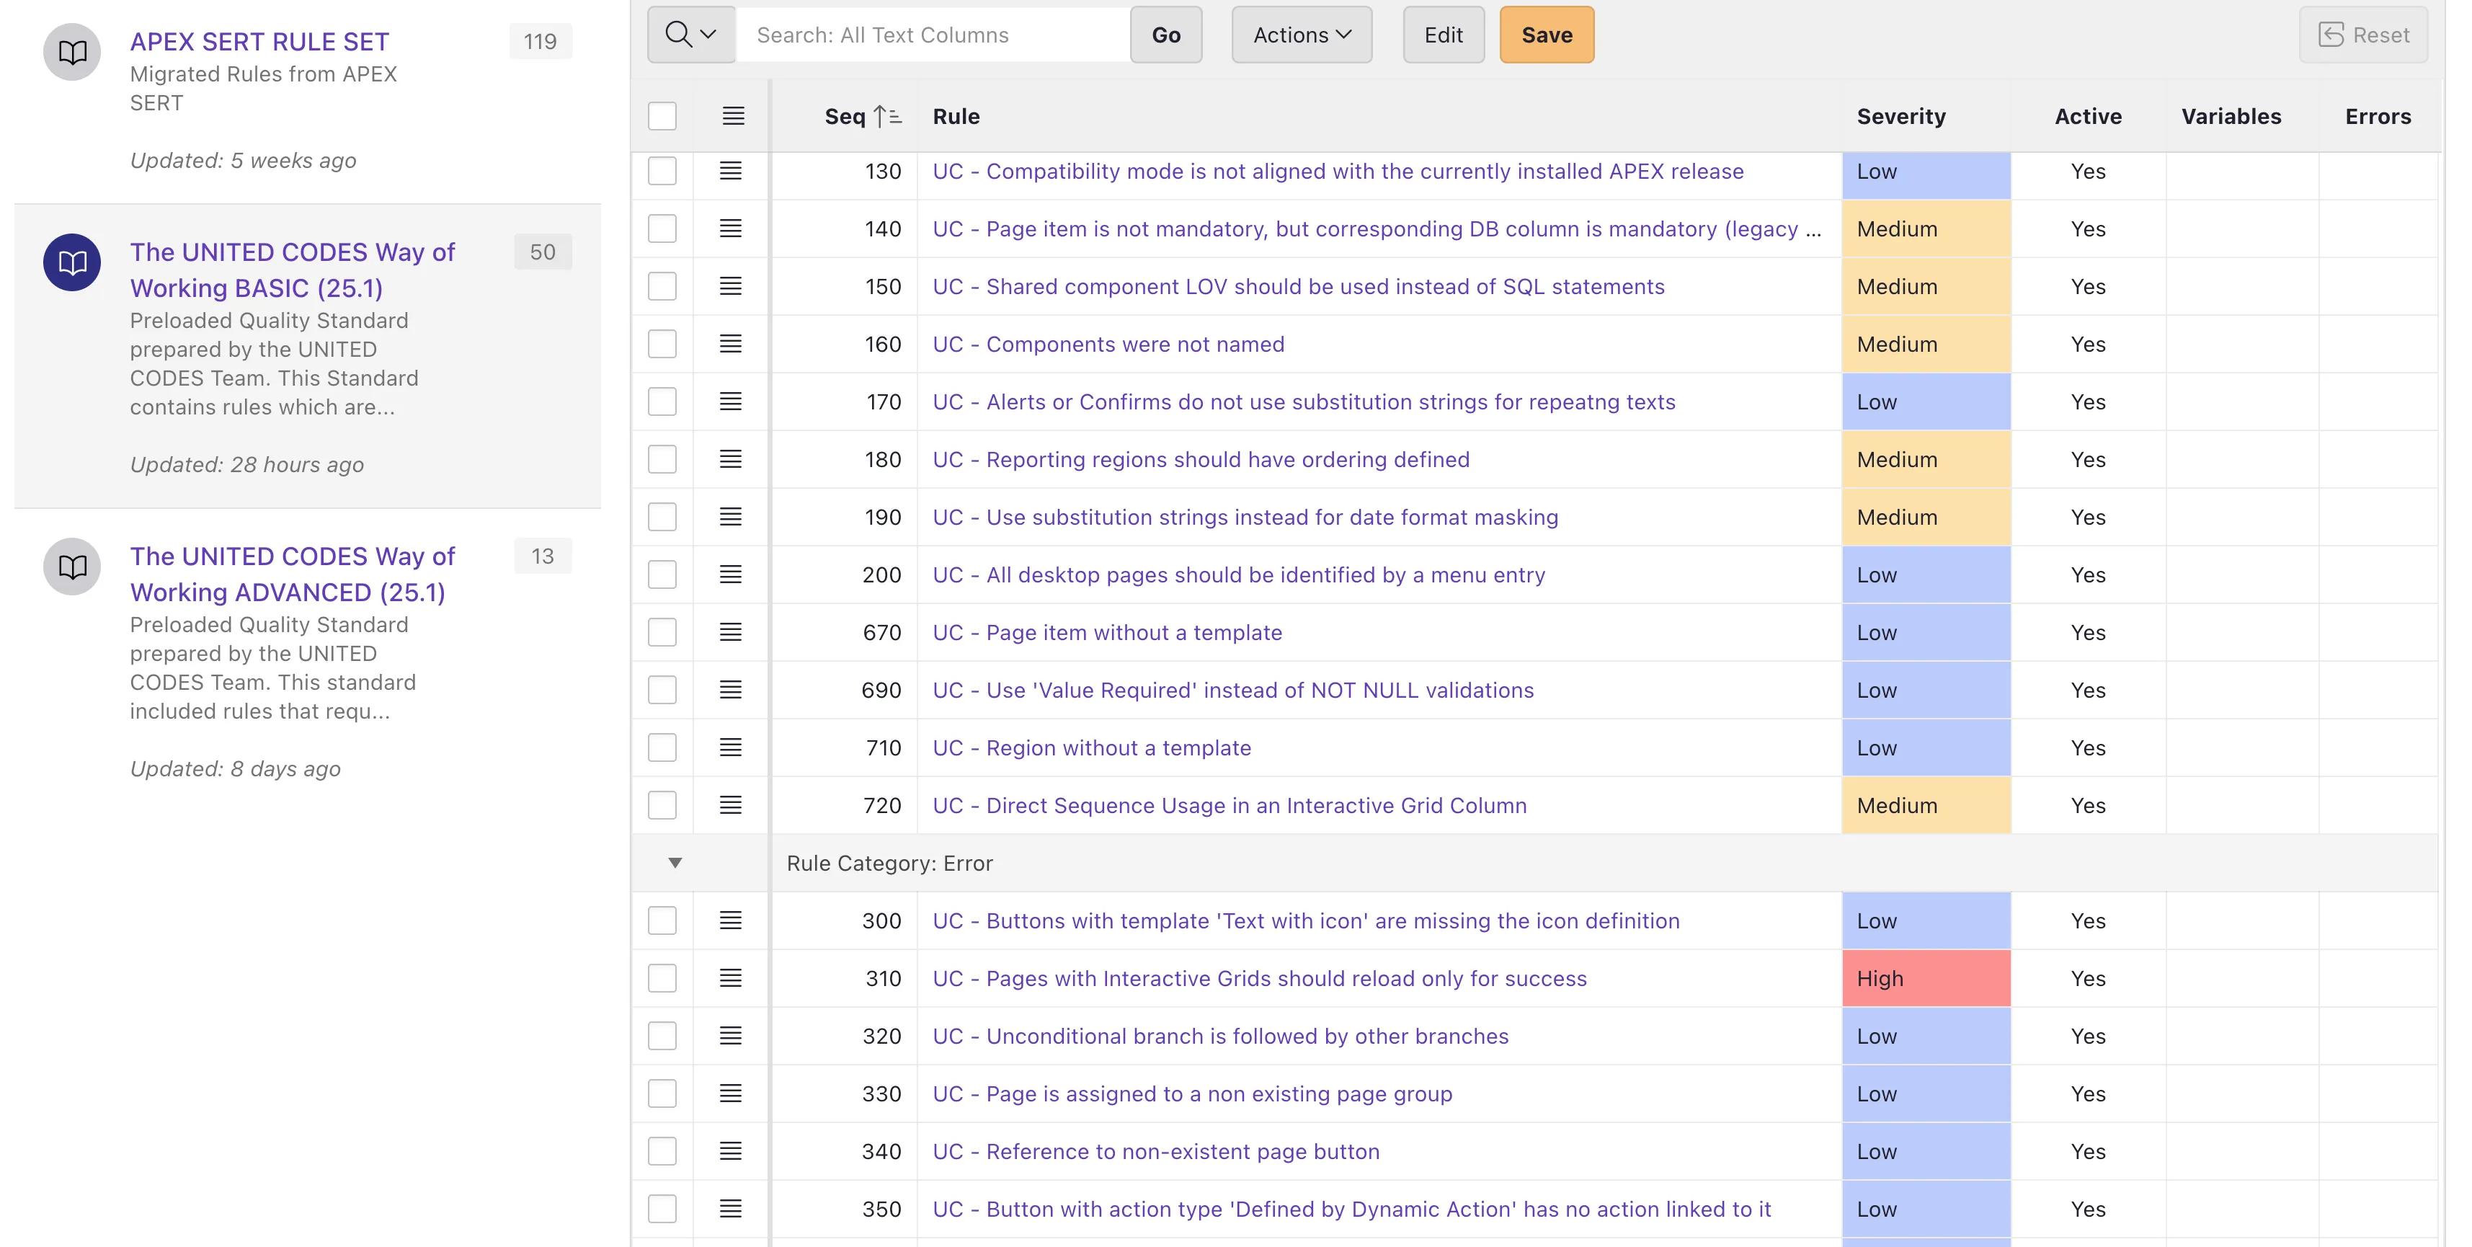Select the checkbox for rule Seq 160
The height and width of the screenshot is (1247, 2472).
(662, 345)
